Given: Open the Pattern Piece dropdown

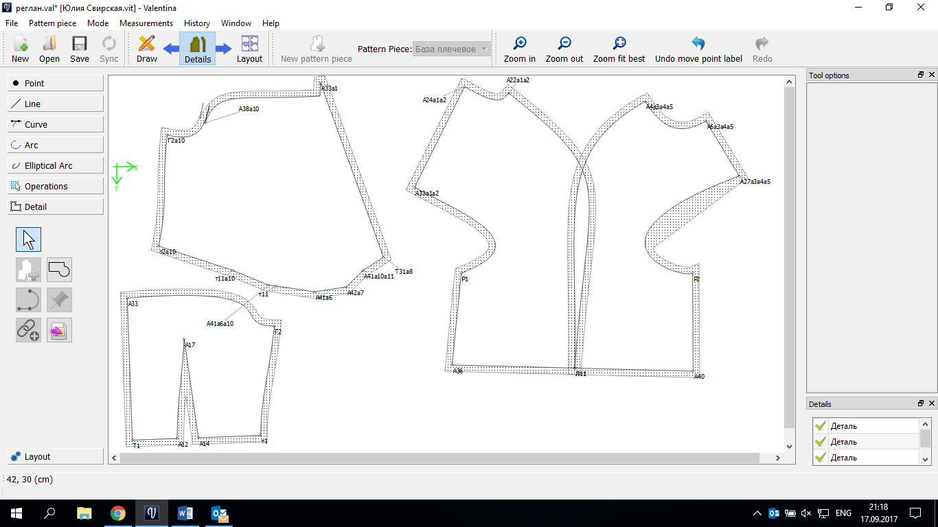Looking at the screenshot, I should [452, 49].
